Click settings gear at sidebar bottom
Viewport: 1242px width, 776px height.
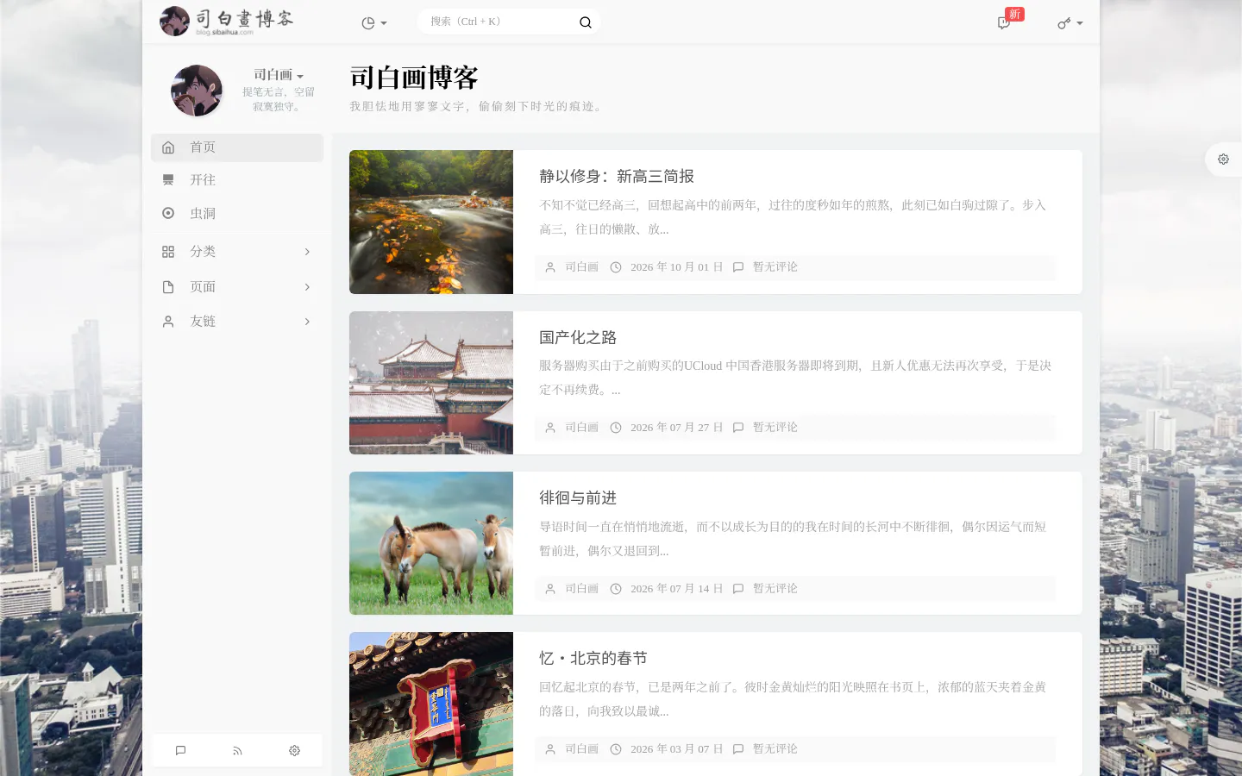pyautogui.click(x=294, y=751)
